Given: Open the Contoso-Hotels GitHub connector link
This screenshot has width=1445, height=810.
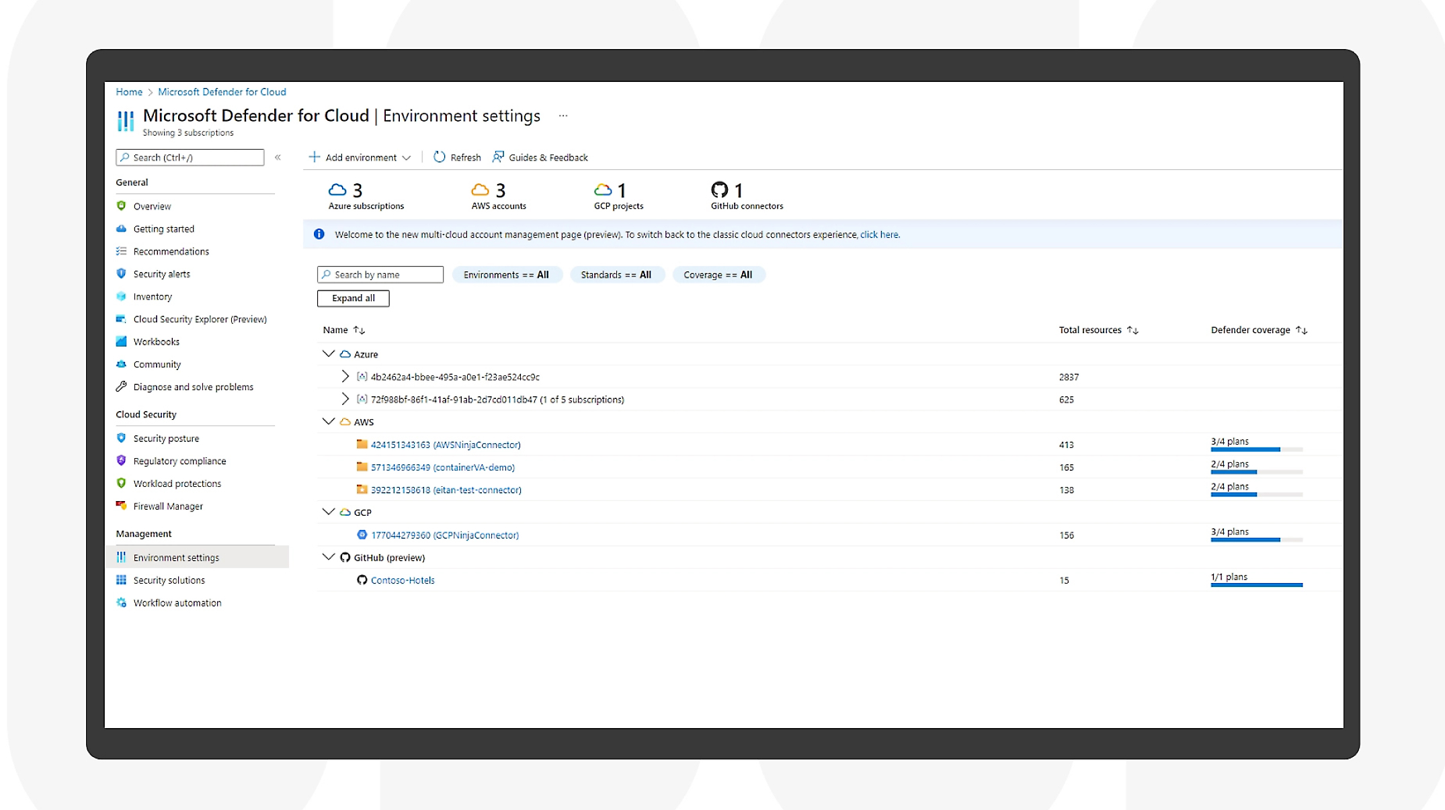Looking at the screenshot, I should coord(403,580).
